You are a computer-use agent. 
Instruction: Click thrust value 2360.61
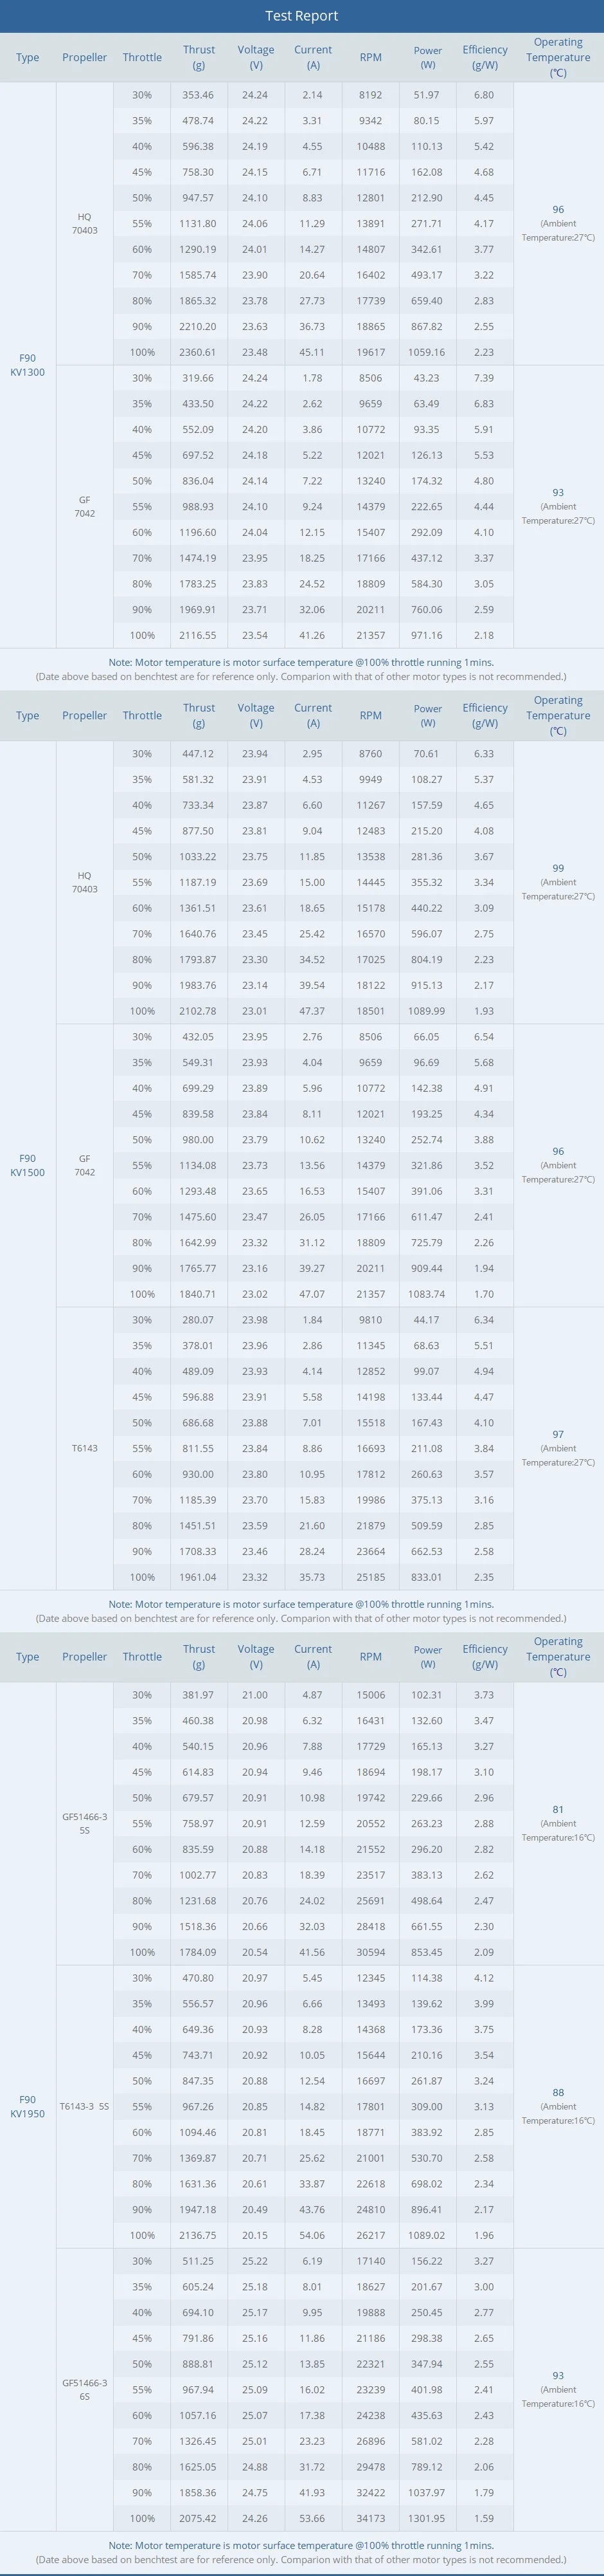[x=199, y=352]
